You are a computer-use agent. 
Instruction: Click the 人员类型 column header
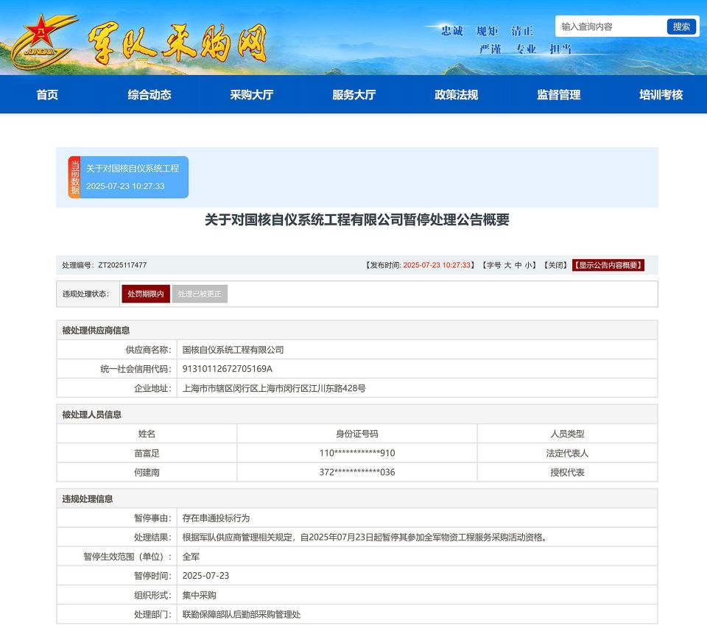[x=567, y=434]
